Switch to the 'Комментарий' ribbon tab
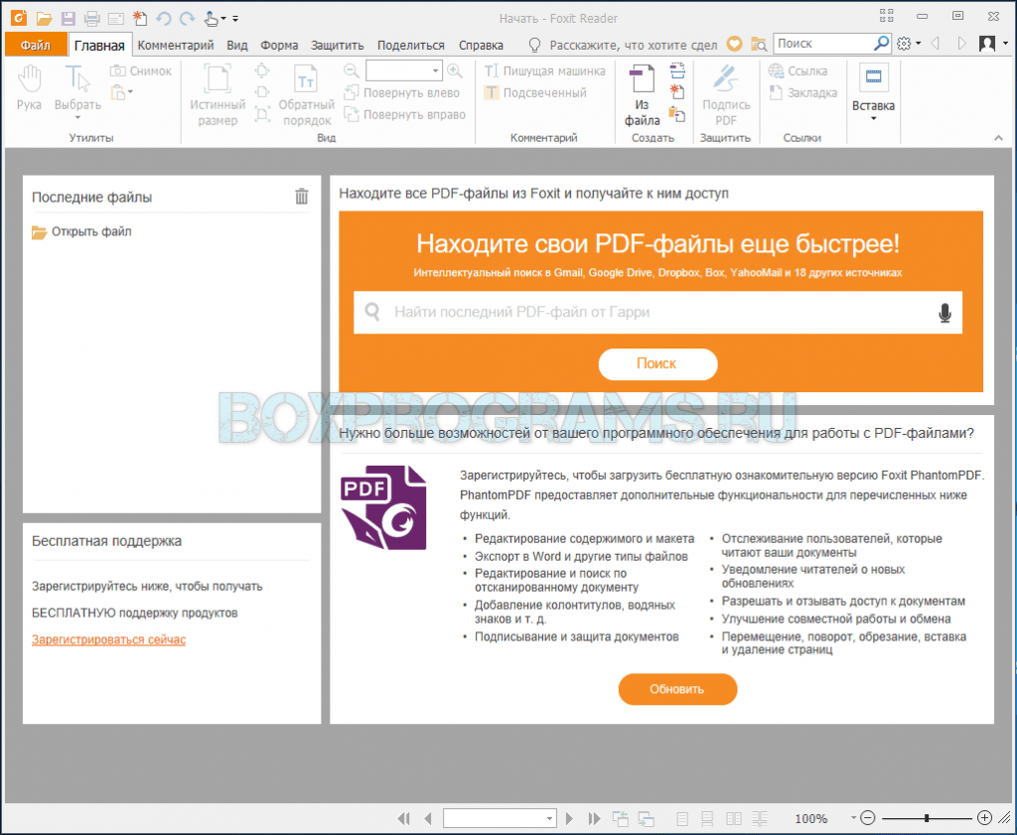1017x835 pixels. (x=176, y=45)
